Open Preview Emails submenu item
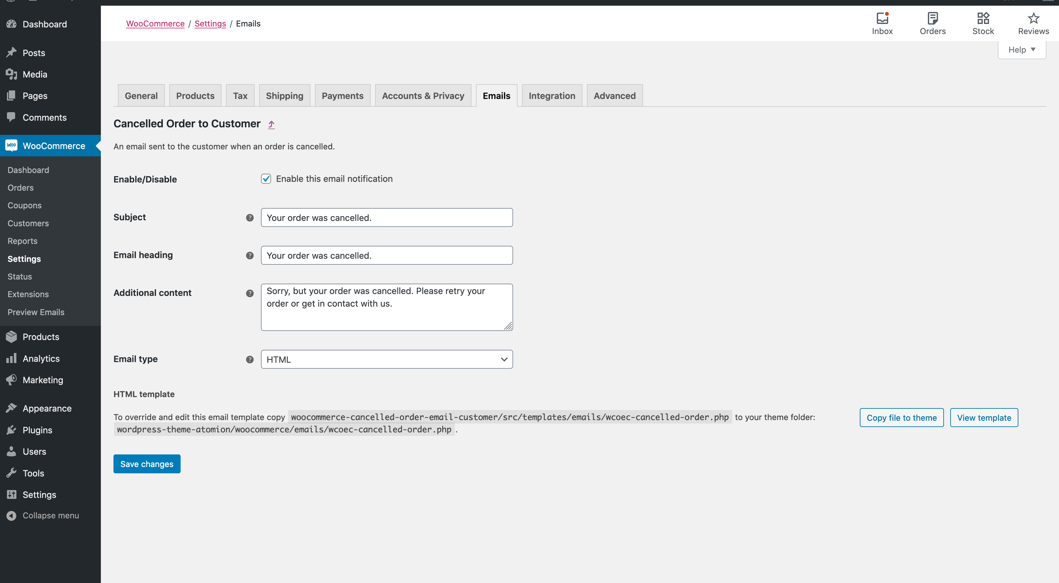1059x583 pixels. click(x=36, y=312)
